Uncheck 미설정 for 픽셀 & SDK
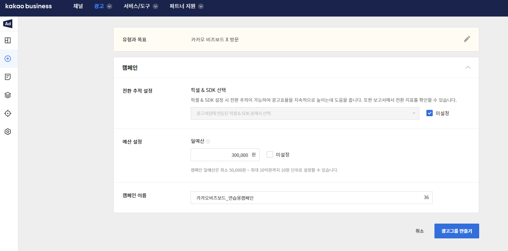Image resolution: width=508 pixels, height=251 pixels. (x=430, y=113)
